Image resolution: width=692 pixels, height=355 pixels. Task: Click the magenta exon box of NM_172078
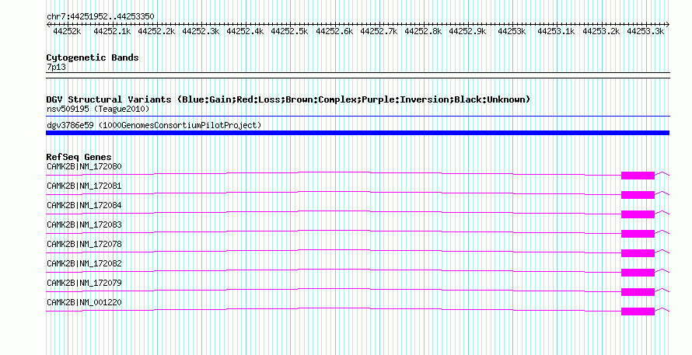638,253
